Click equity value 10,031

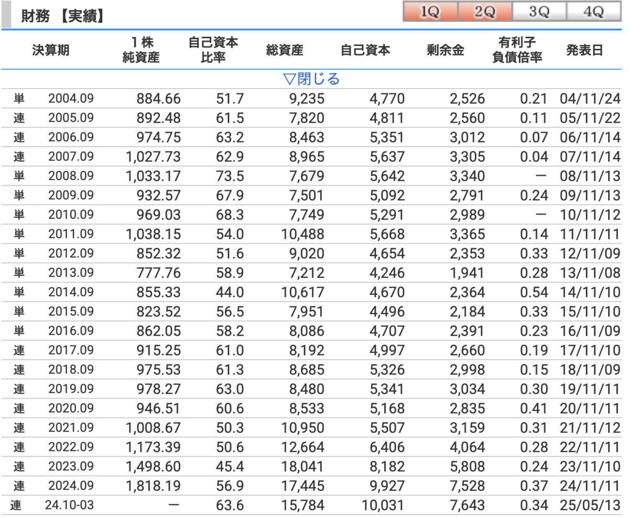[383, 506]
